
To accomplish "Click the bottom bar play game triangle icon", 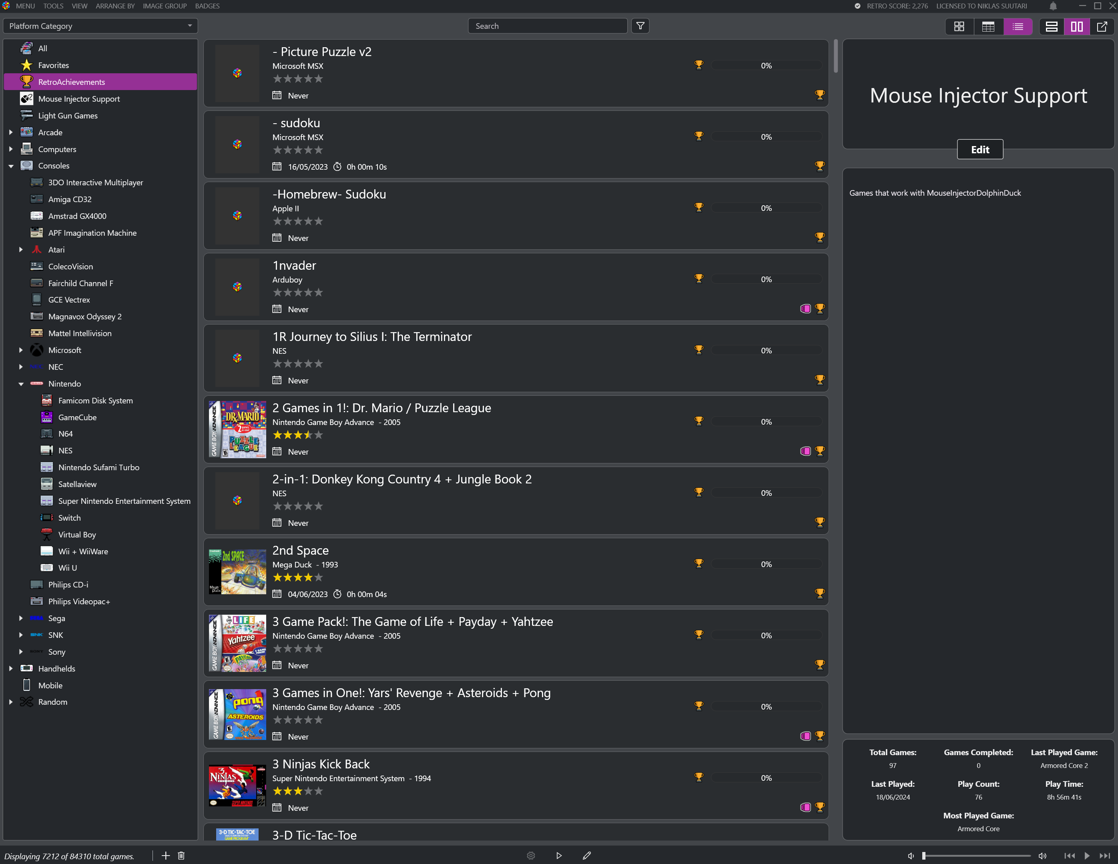I will coord(559,855).
